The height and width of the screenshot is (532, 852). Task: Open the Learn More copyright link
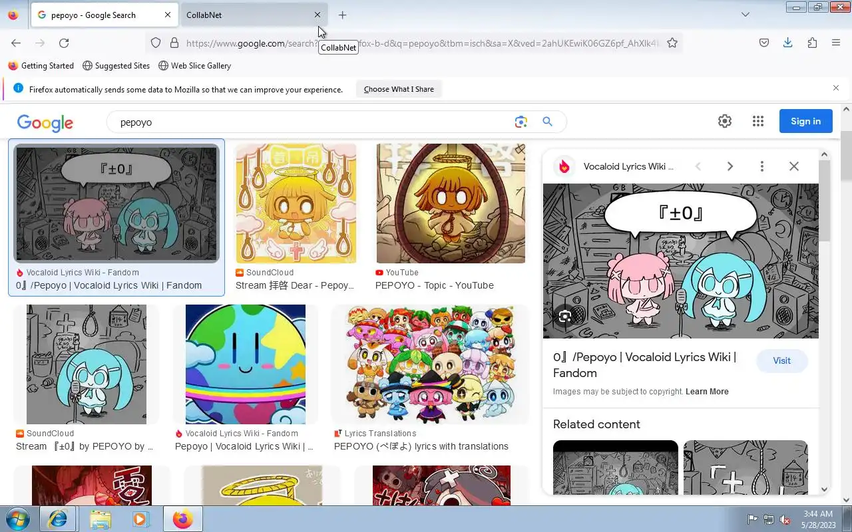[707, 392]
